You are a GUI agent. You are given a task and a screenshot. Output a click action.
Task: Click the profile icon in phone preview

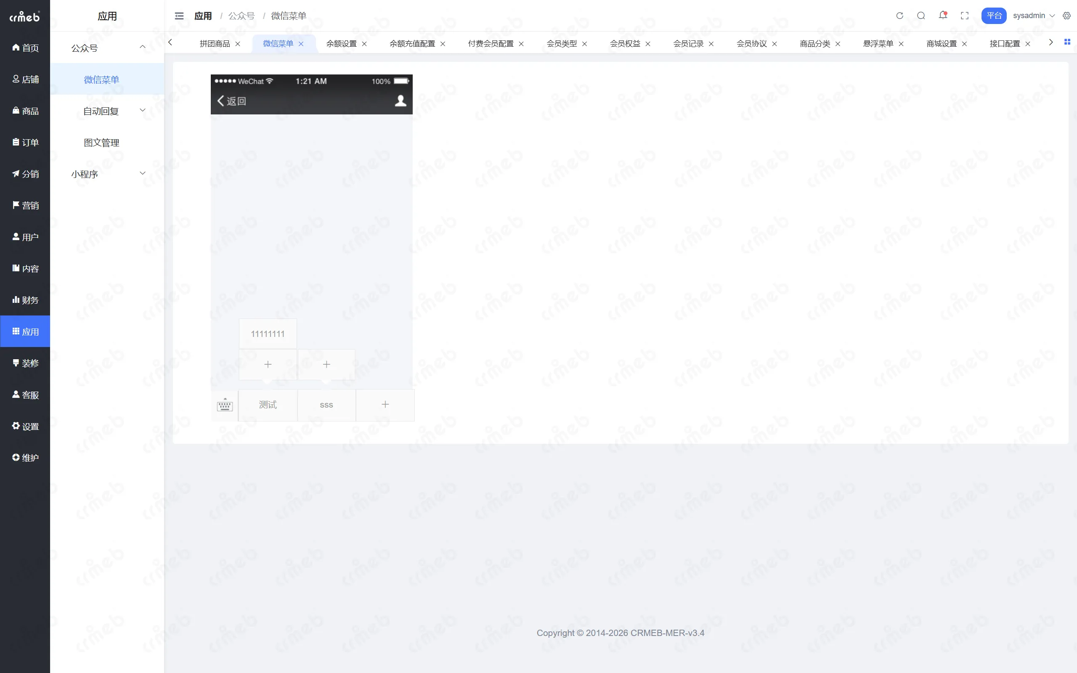[401, 101]
